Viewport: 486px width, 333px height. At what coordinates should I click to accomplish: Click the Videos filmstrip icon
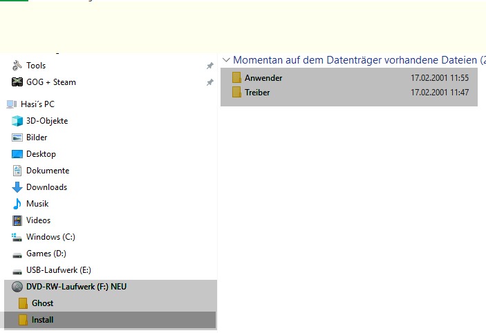point(17,220)
